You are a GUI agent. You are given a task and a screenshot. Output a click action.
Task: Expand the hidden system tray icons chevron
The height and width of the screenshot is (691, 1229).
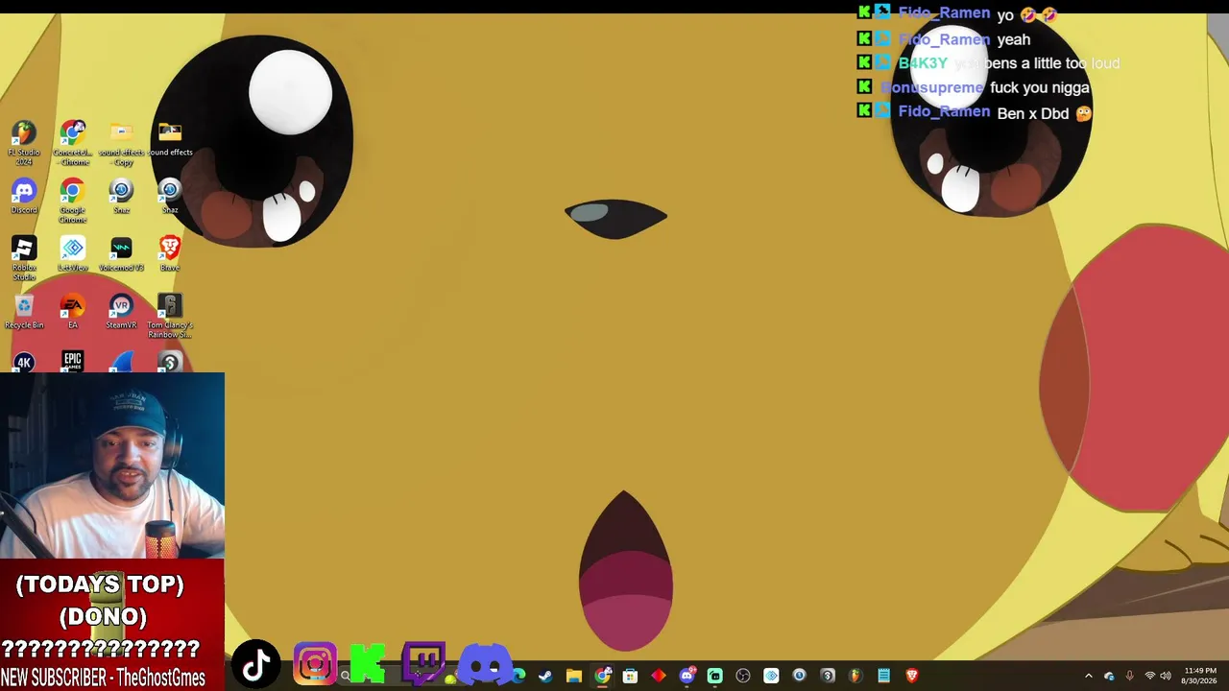(1088, 676)
